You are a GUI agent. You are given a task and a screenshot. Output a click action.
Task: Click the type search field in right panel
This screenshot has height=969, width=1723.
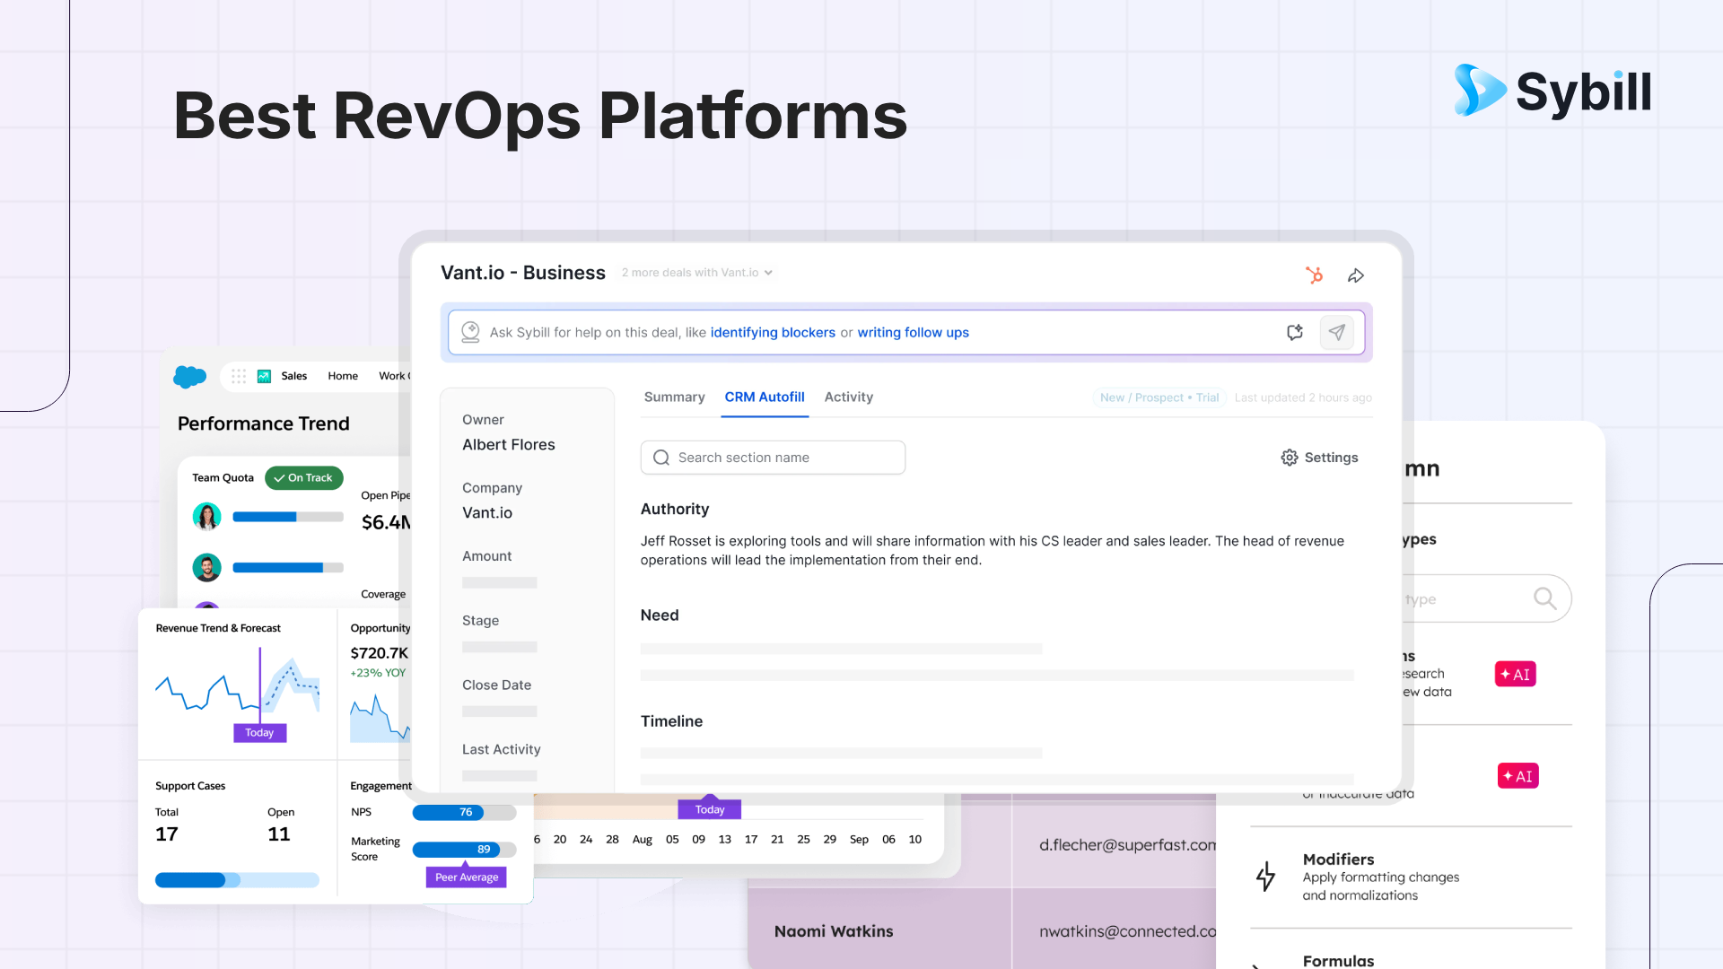click(x=1485, y=598)
